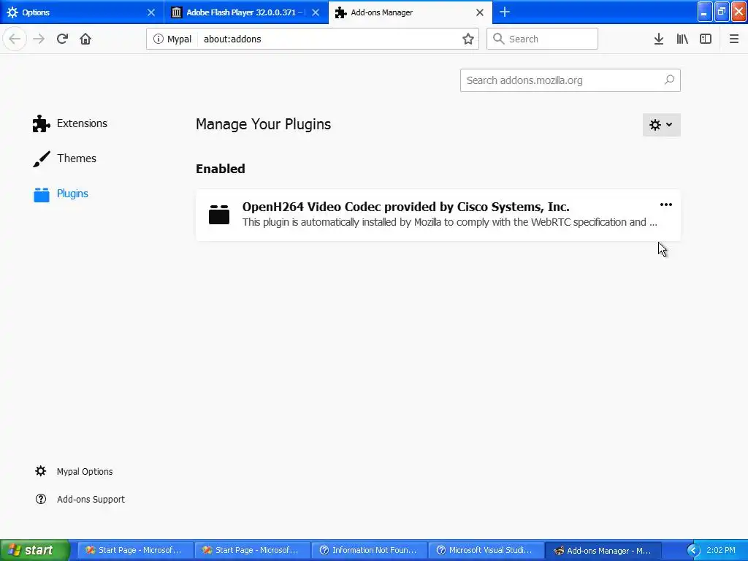
Task: Click the blue Plugins brick icon
Action: click(x=42, y=194)
